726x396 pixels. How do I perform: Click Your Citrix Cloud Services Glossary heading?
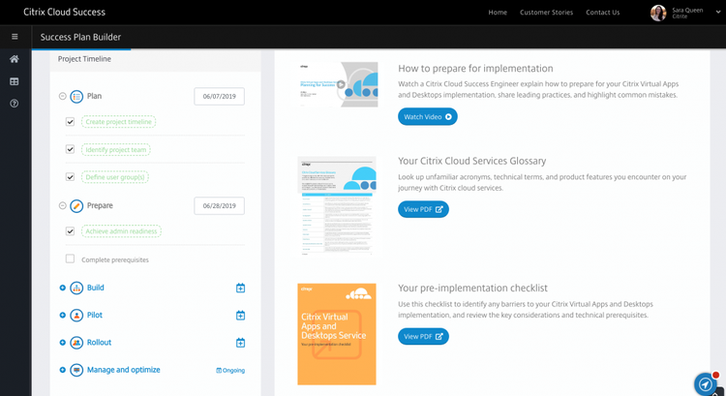coord(471,161)
